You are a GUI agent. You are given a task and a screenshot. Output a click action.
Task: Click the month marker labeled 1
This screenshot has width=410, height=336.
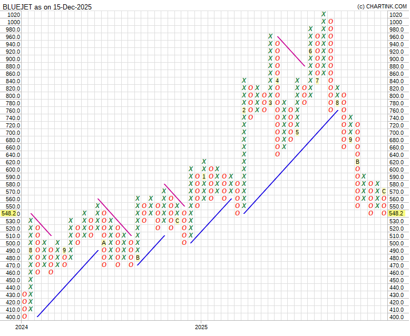tap(204, 176)
